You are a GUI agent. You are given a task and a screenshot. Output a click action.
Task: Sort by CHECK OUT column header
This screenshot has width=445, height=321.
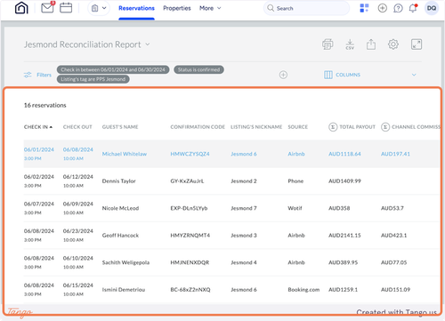point(77,127)
